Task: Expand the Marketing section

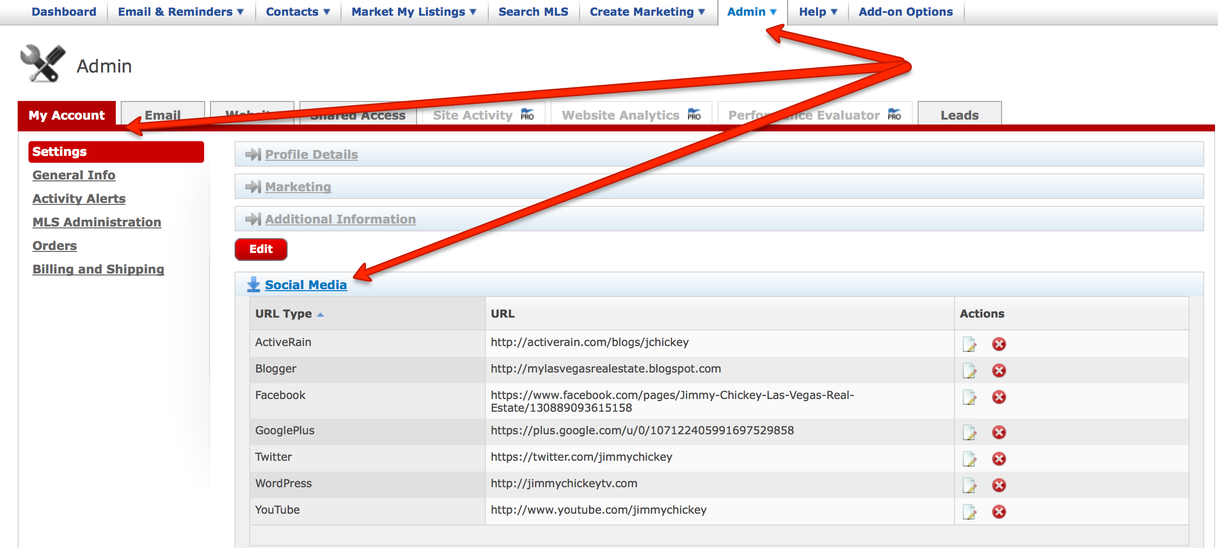Action: pos(298,187)
